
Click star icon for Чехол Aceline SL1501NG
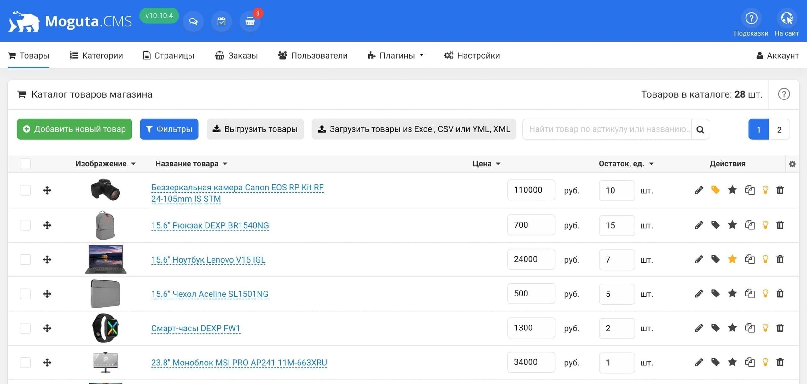coord(732,294)
